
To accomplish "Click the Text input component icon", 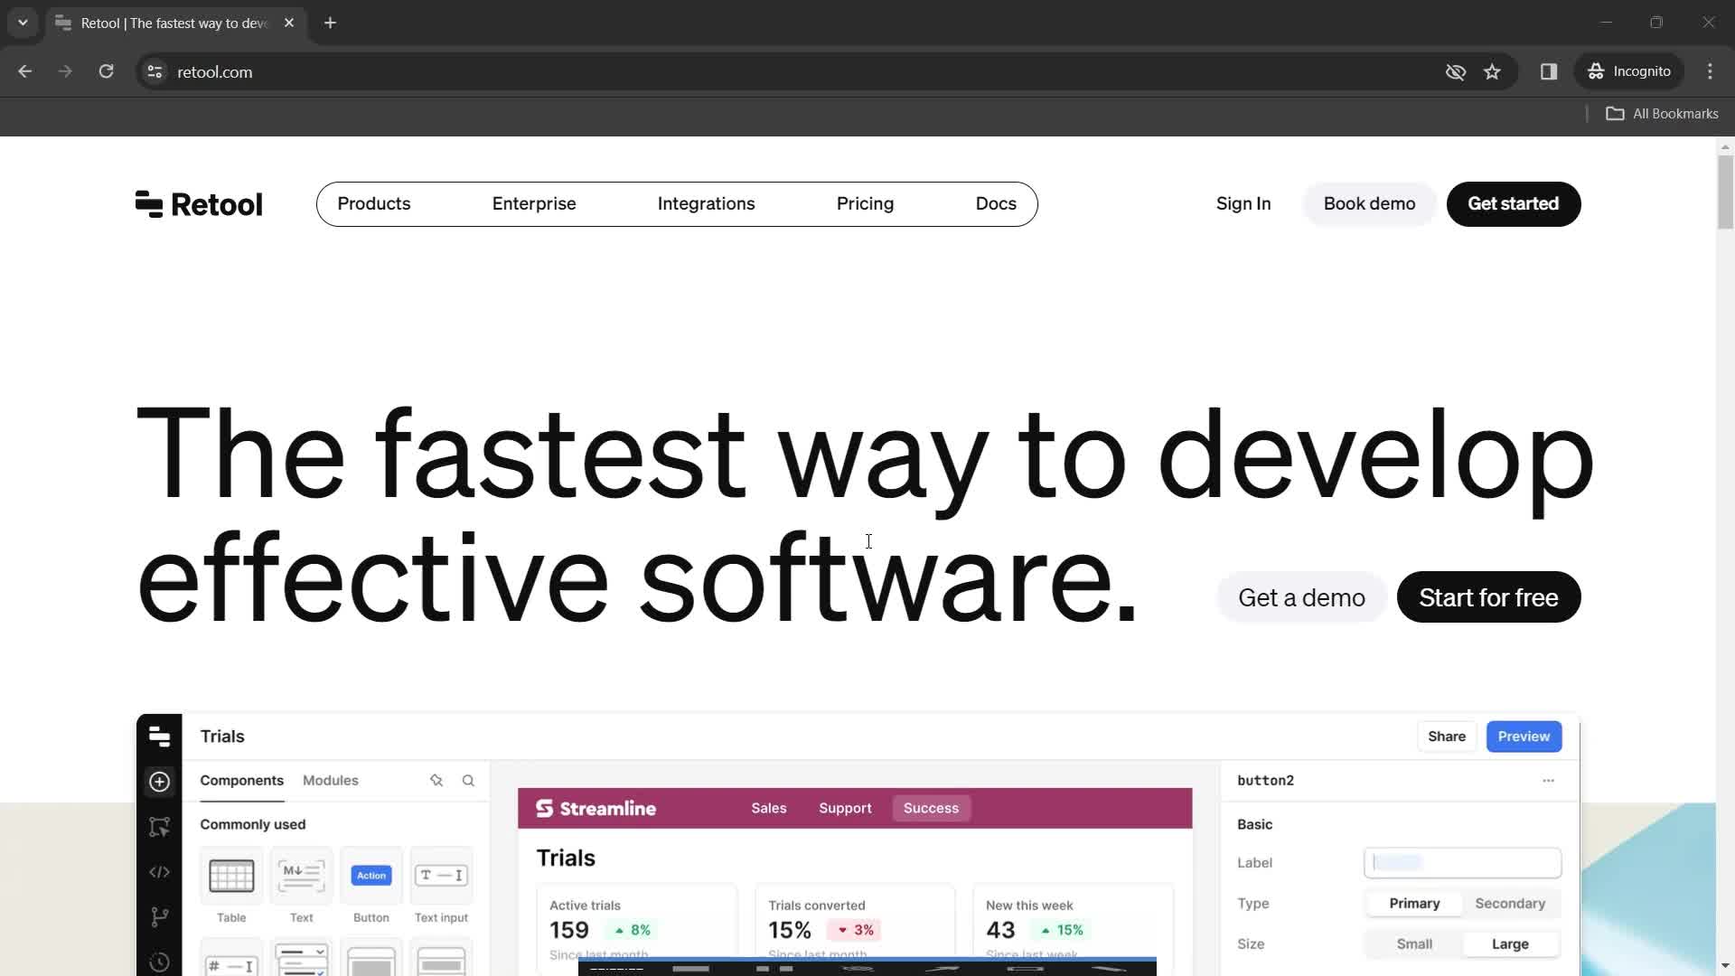I will (x=440, y=875).
